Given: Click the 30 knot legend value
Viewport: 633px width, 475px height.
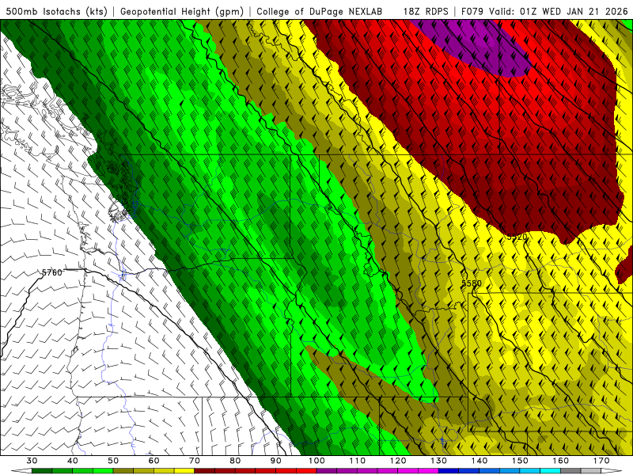Looking at the screenshot, I should (x=32, y=461).
